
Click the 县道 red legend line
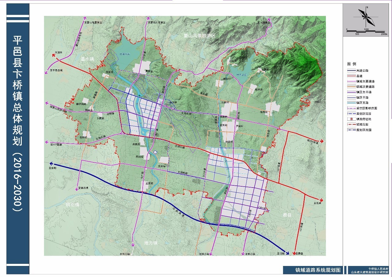pyautogui.click(x=351, y=76)
